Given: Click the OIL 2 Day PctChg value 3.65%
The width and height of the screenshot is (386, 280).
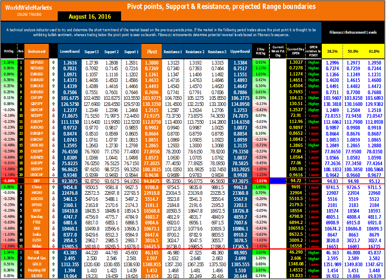Looking at the screenshot, I should pyautogui.click(x=261, y=252).
